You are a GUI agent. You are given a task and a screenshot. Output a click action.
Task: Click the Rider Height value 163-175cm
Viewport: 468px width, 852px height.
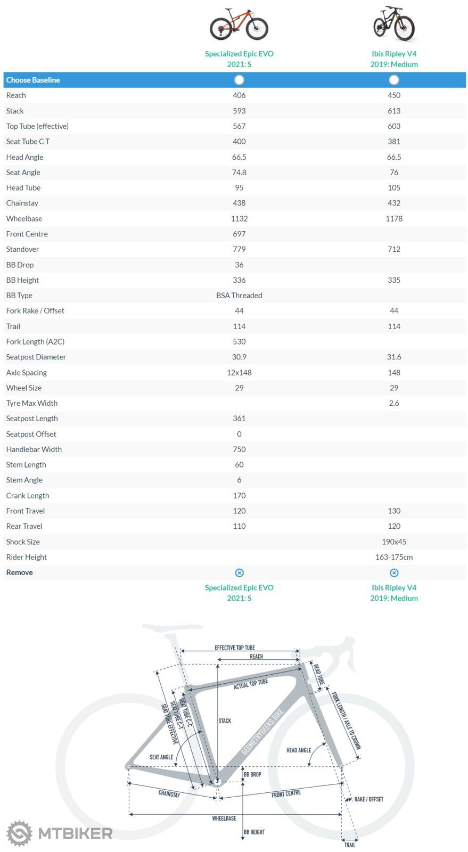pos(394,557)
